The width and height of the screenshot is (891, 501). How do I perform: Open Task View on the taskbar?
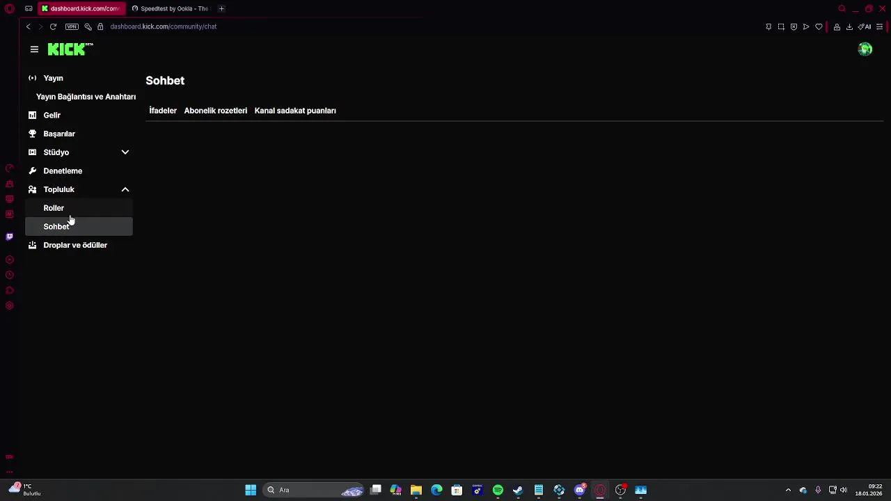[376, 490]
